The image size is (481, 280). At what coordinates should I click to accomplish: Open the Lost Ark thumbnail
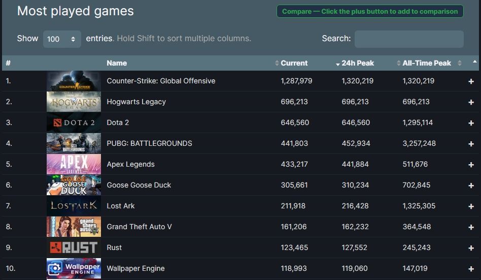[x=74, y=206]
